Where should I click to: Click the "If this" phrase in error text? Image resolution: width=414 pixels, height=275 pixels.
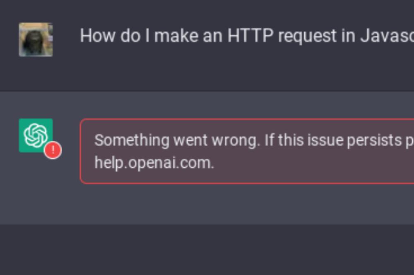284,140
